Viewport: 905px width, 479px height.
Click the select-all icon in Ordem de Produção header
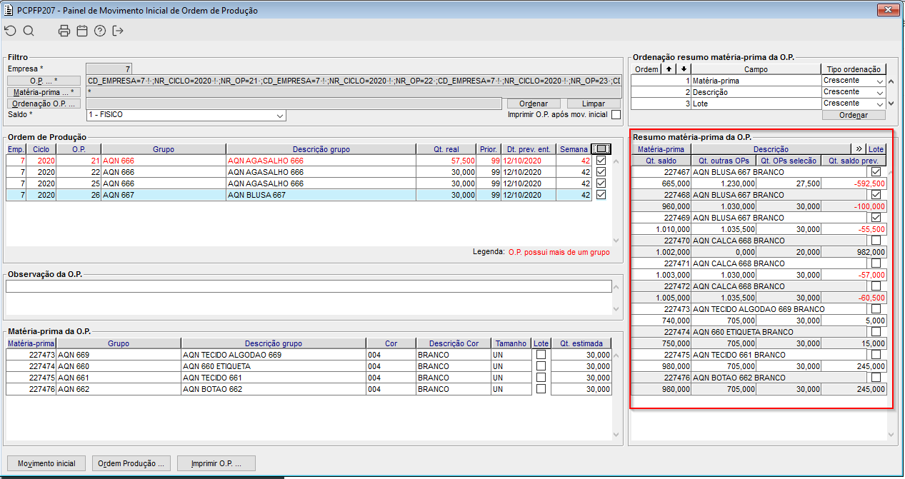tap(601, 149)
